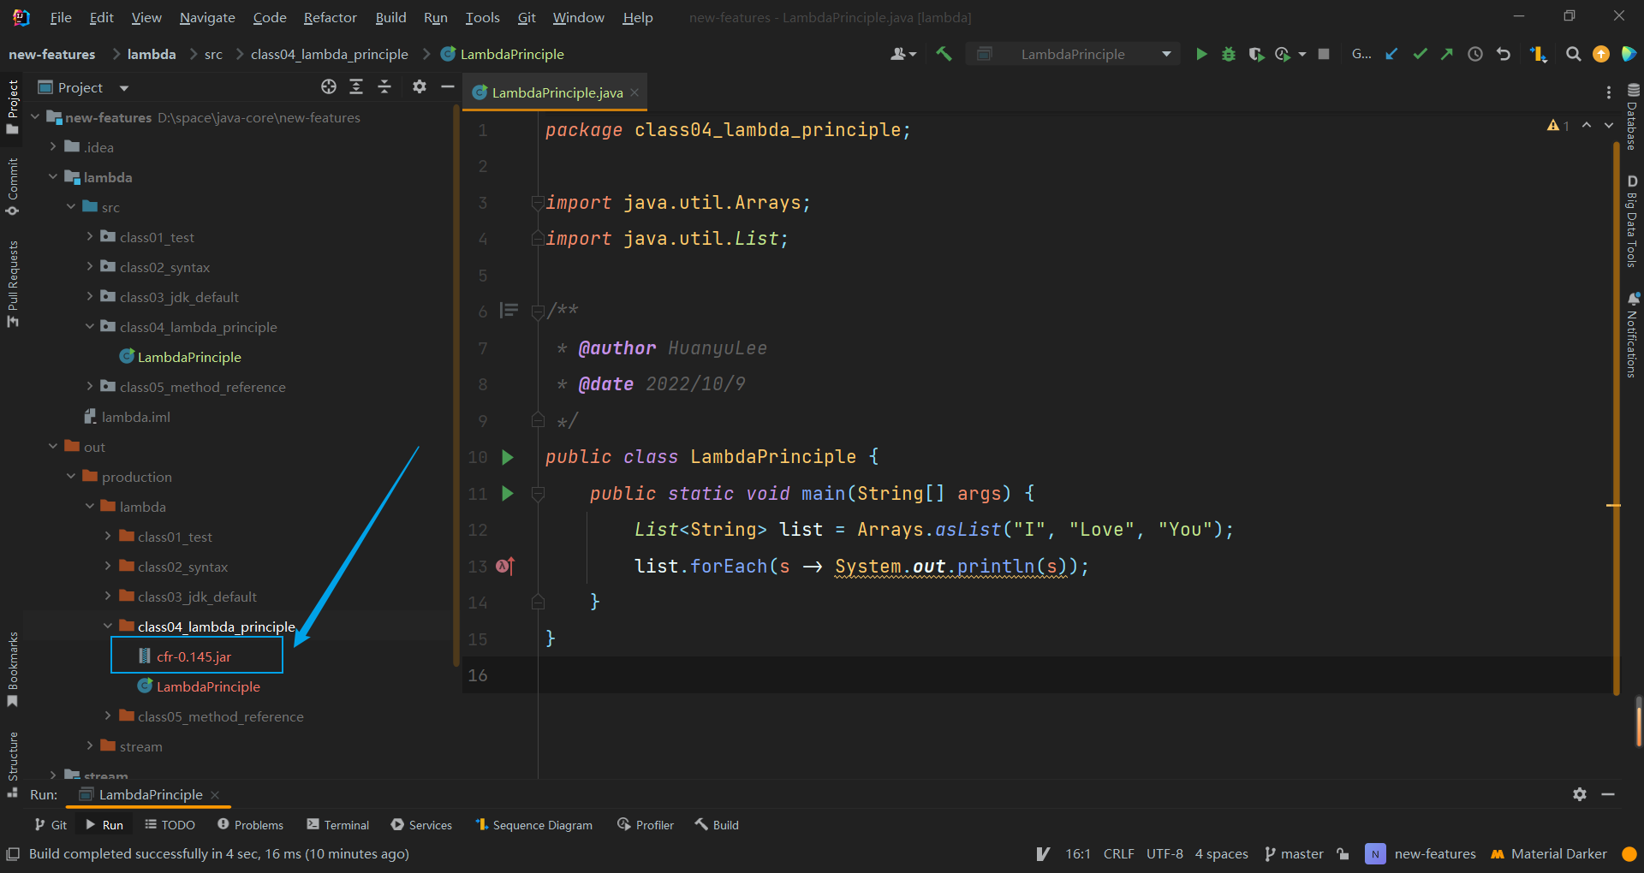Open Project panel settings gear
The height and width of the screenshot is (873, 1644).
[420, 86]
